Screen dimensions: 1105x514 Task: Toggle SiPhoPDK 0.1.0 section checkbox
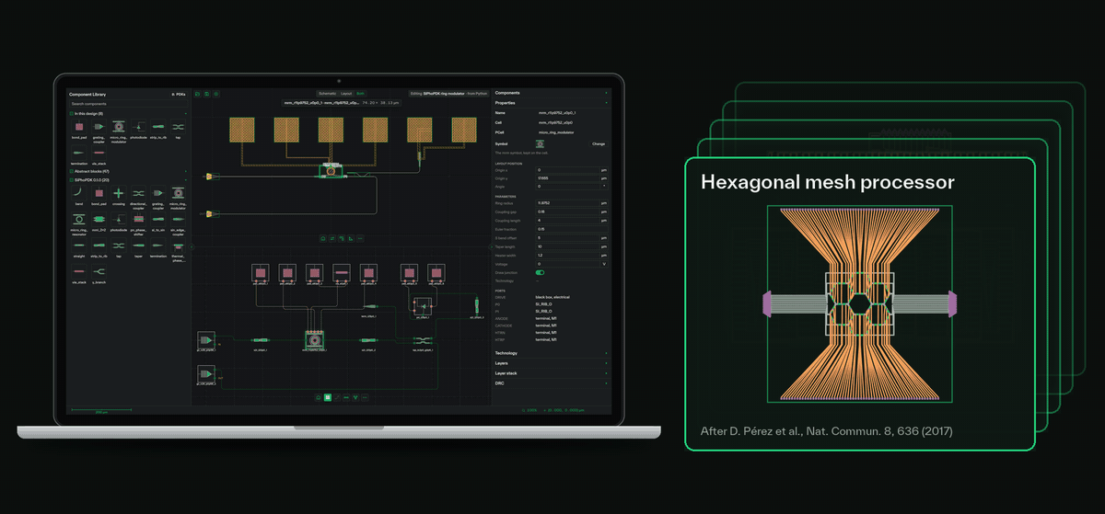click(72, 180)
